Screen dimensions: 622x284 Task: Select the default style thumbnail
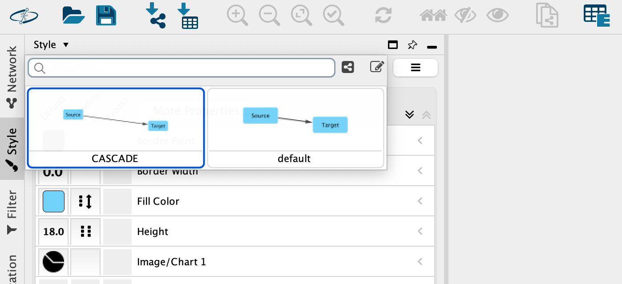point(296,128)
